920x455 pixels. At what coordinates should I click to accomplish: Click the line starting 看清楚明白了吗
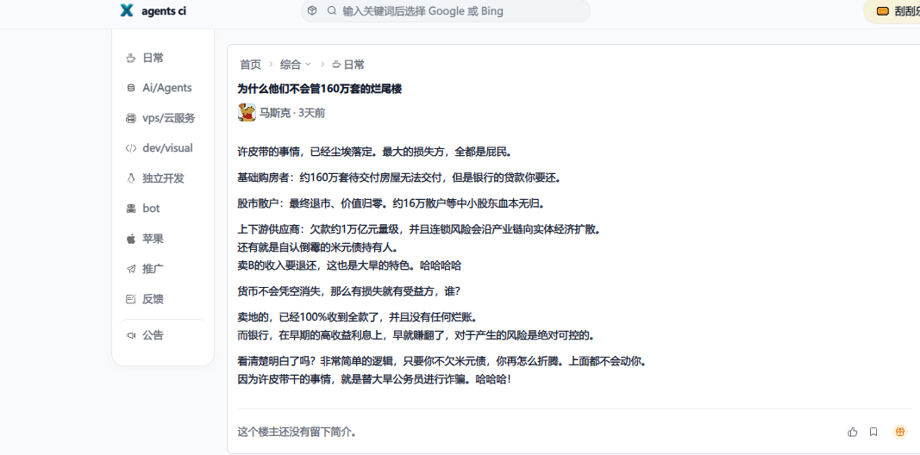coord(442,361)
